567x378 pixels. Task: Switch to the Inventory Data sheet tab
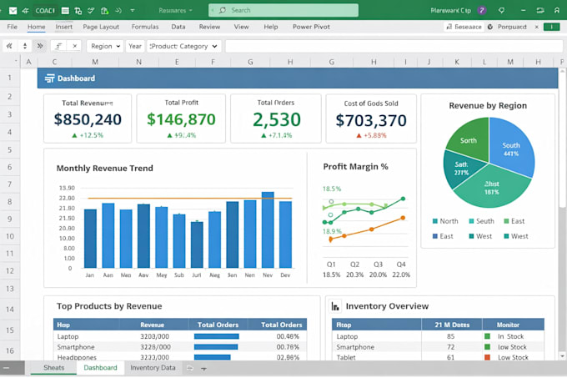tap(153, 368)
